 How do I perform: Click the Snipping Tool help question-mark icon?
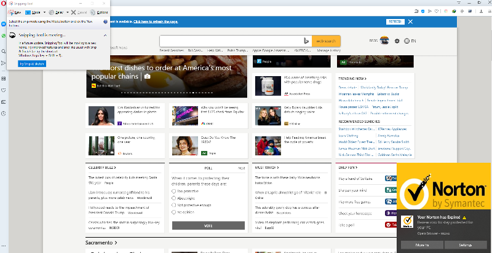[x=105, y=22]
